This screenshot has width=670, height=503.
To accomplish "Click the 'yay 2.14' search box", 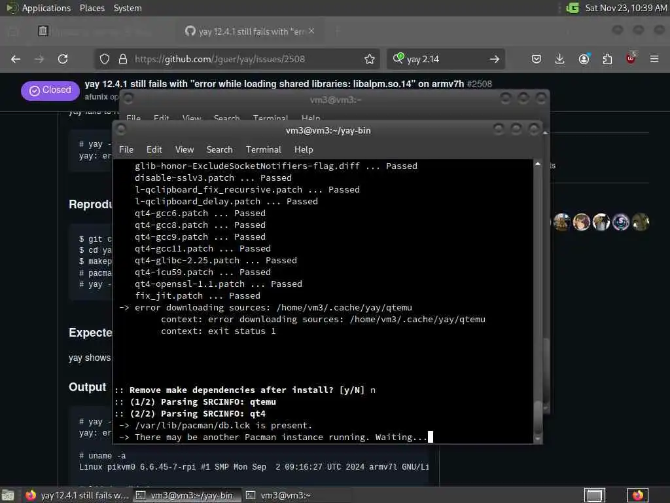I will coord(446,59).
